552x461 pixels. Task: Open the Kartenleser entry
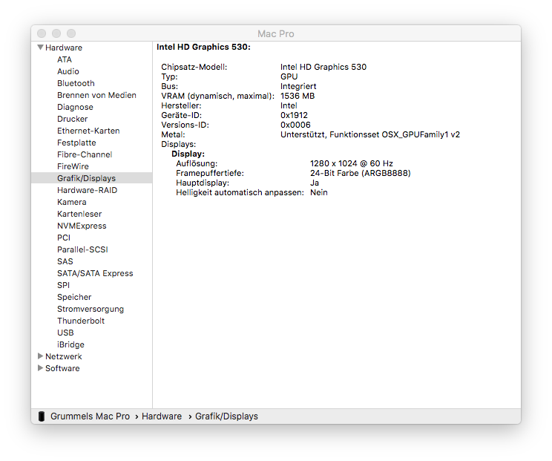79,214
